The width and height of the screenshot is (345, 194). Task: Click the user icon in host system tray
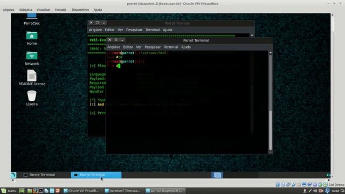click(305, 191)
